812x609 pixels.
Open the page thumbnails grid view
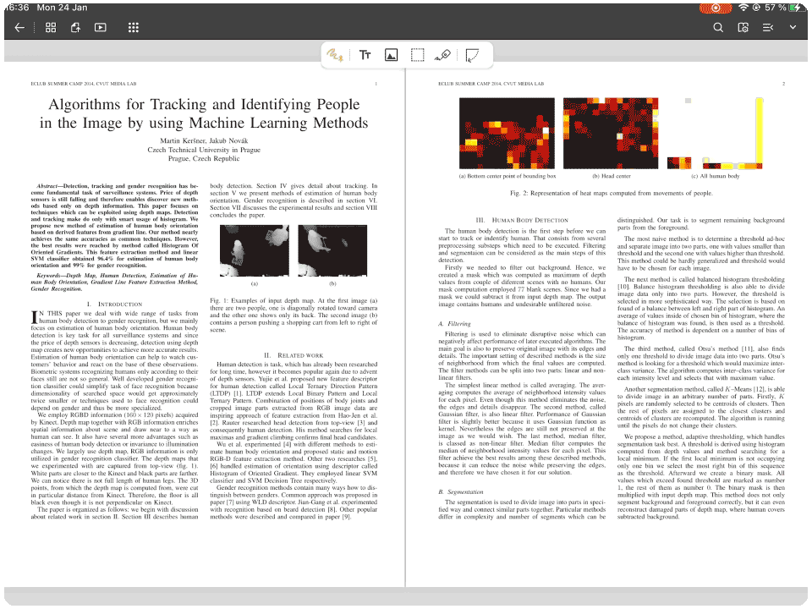51,27
